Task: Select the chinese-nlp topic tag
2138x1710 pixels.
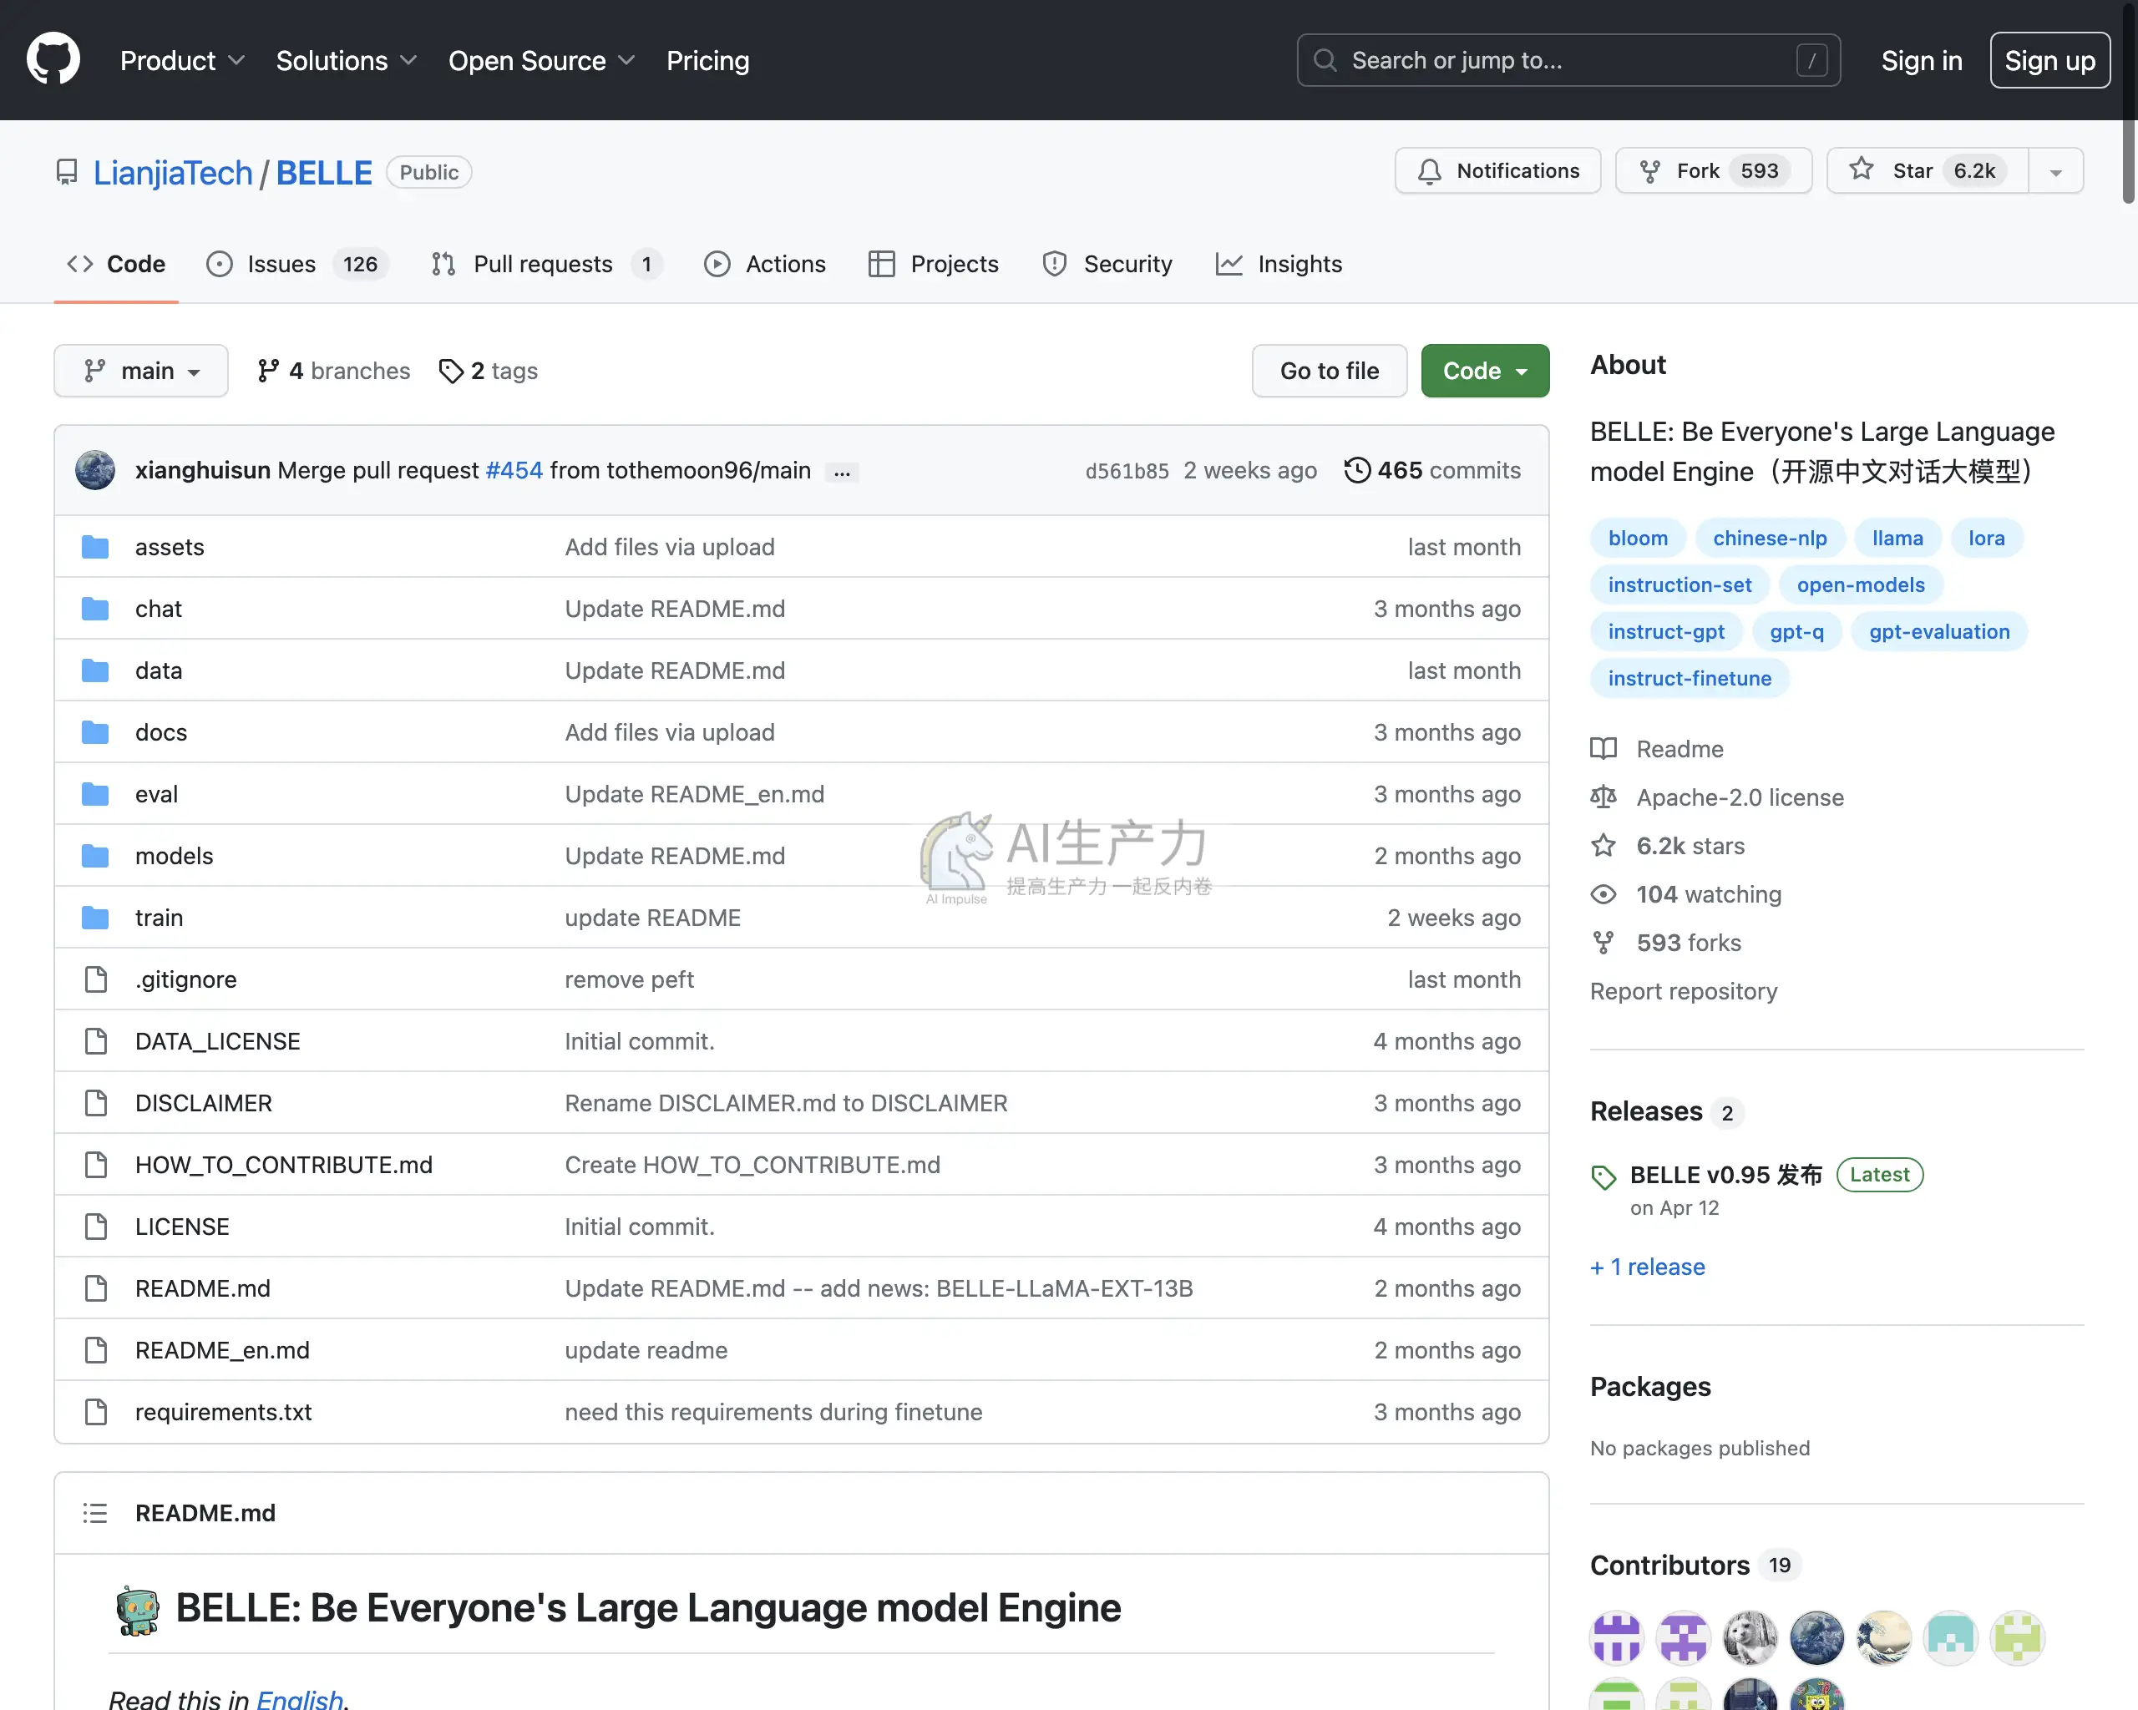Action: [x=1769, y=539]
